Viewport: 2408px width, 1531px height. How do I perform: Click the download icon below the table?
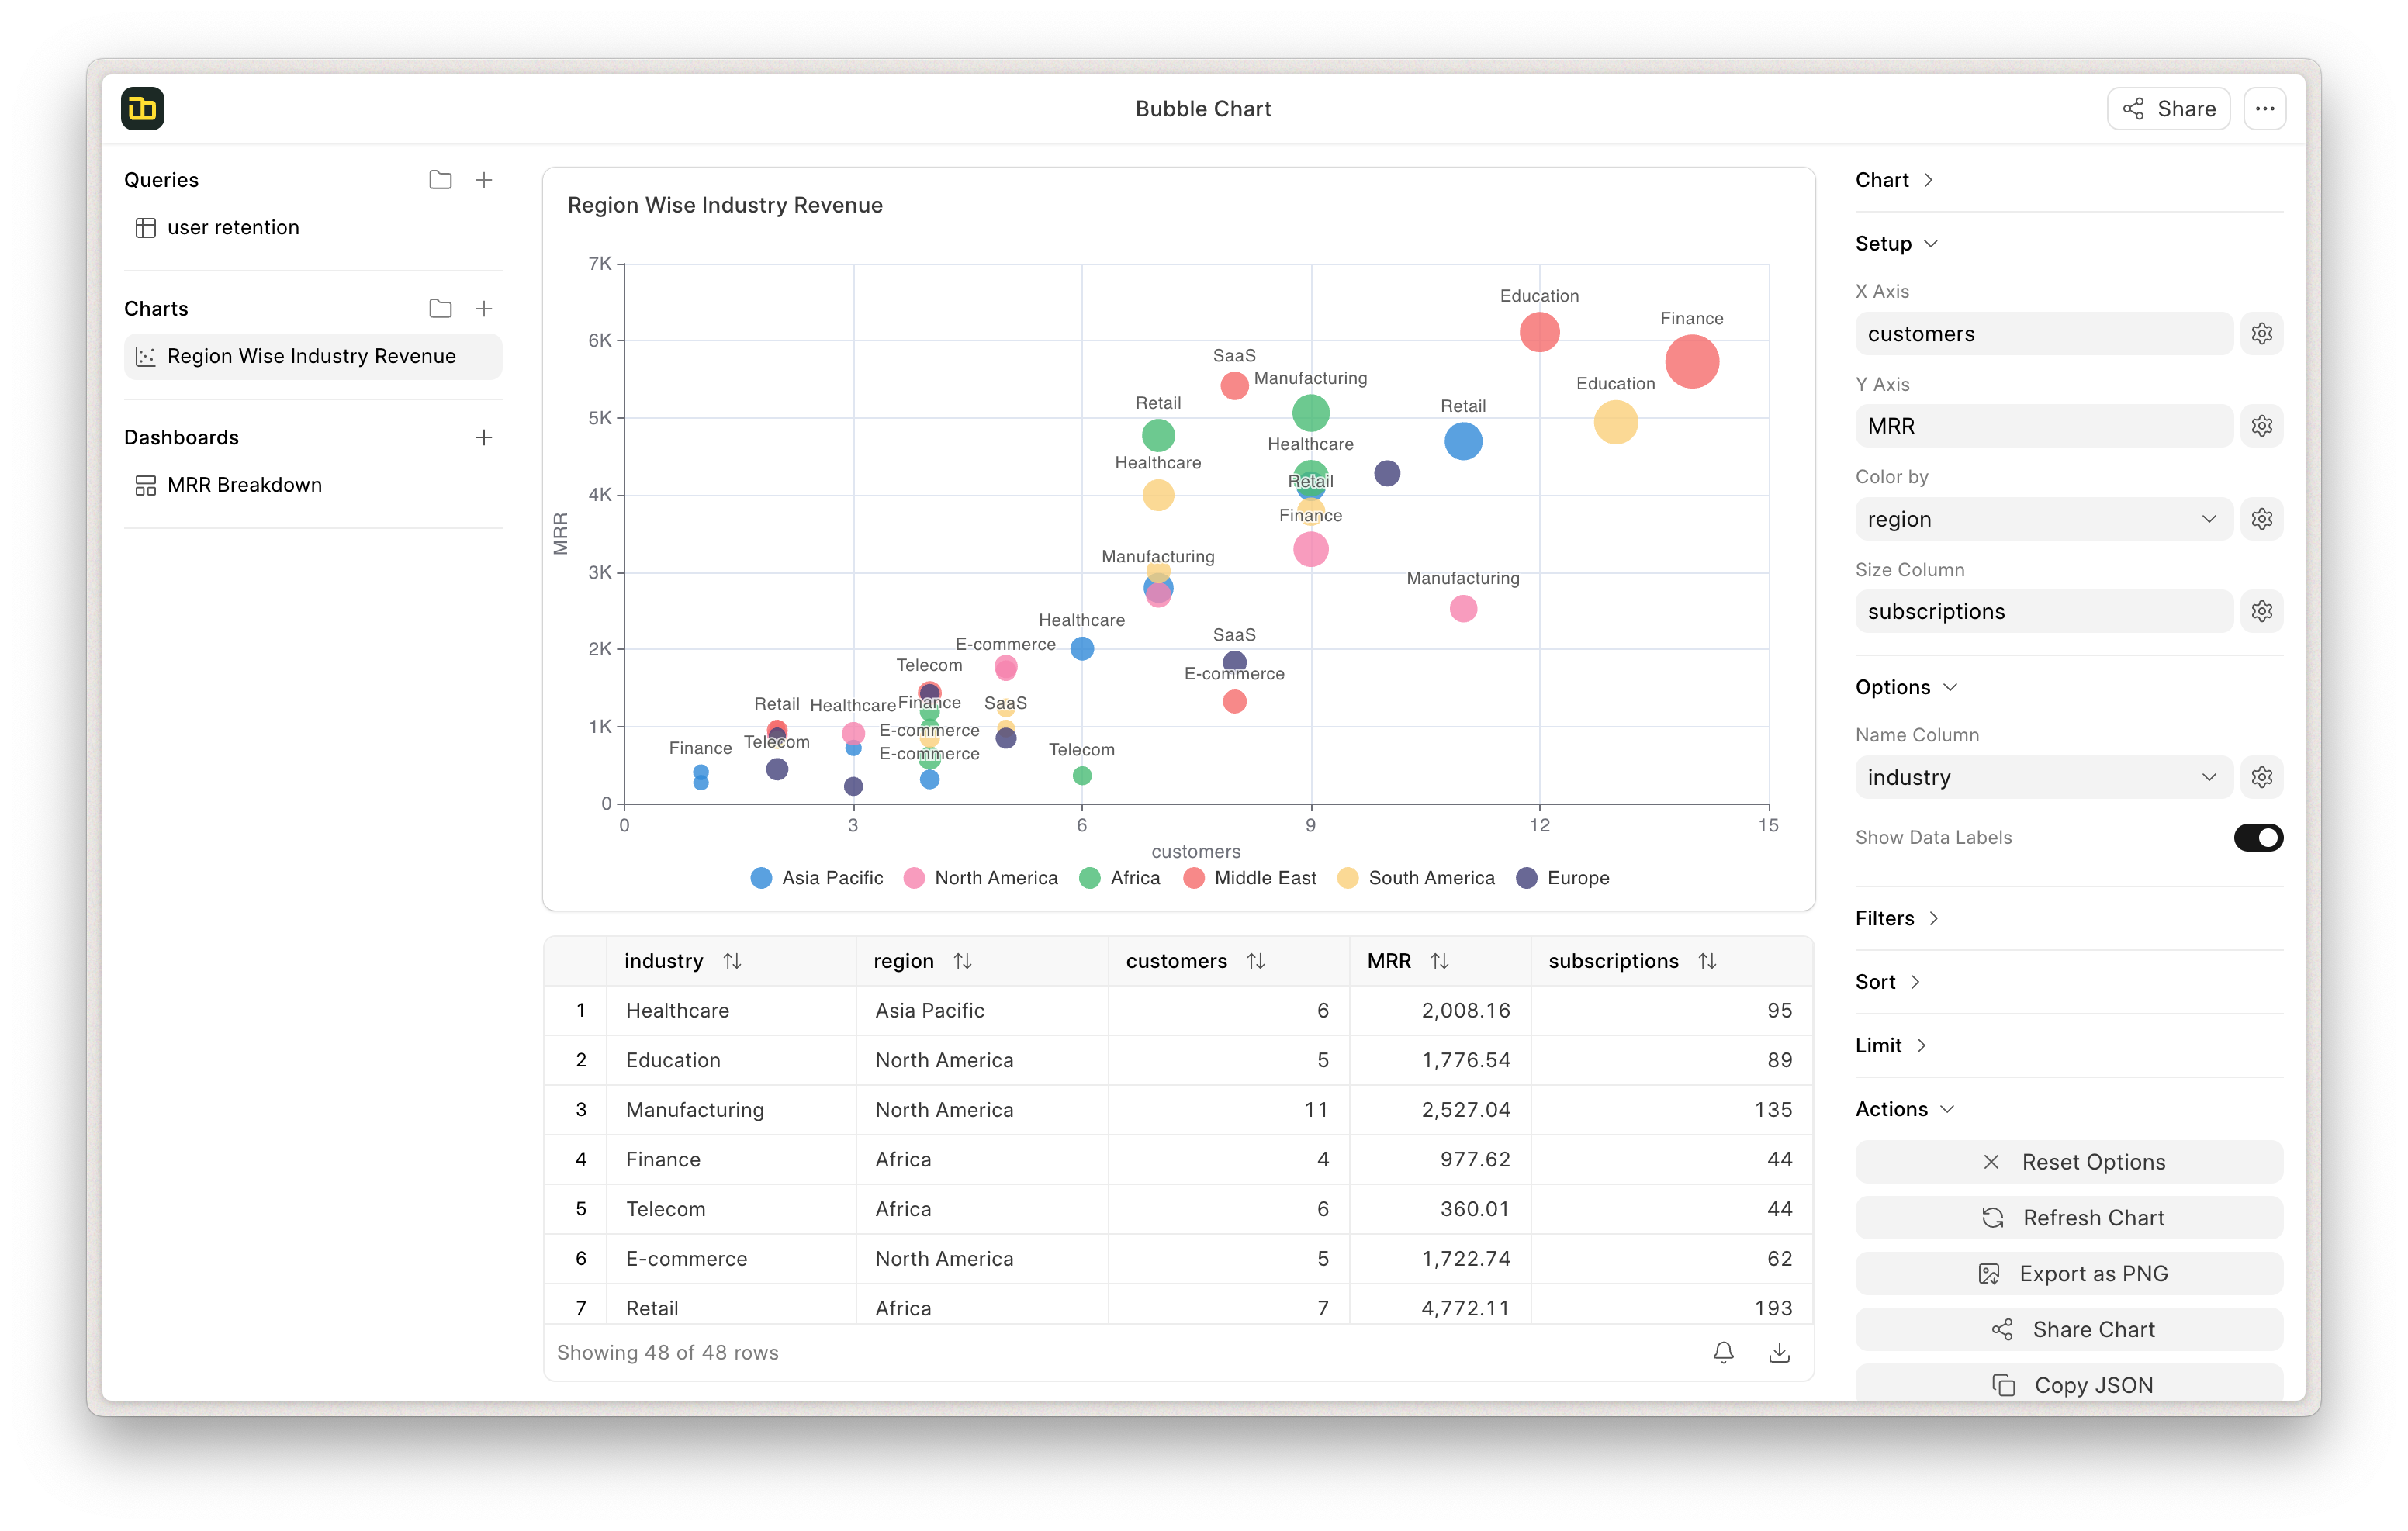point(1779,1352)
